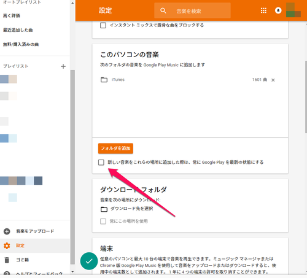Click the main page scrollbar thumb
Viewport: 307px width, 278px height.
(x=306, y=96)
